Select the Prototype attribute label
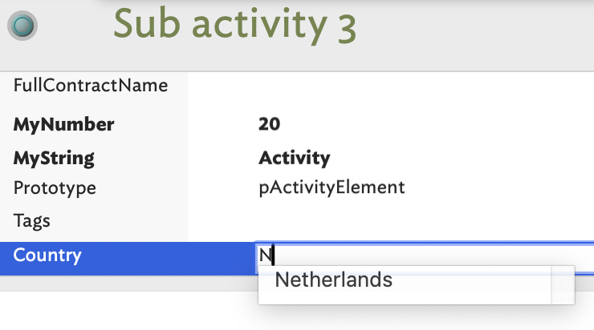Screen dimensions: 594x330 pos(55,187)
